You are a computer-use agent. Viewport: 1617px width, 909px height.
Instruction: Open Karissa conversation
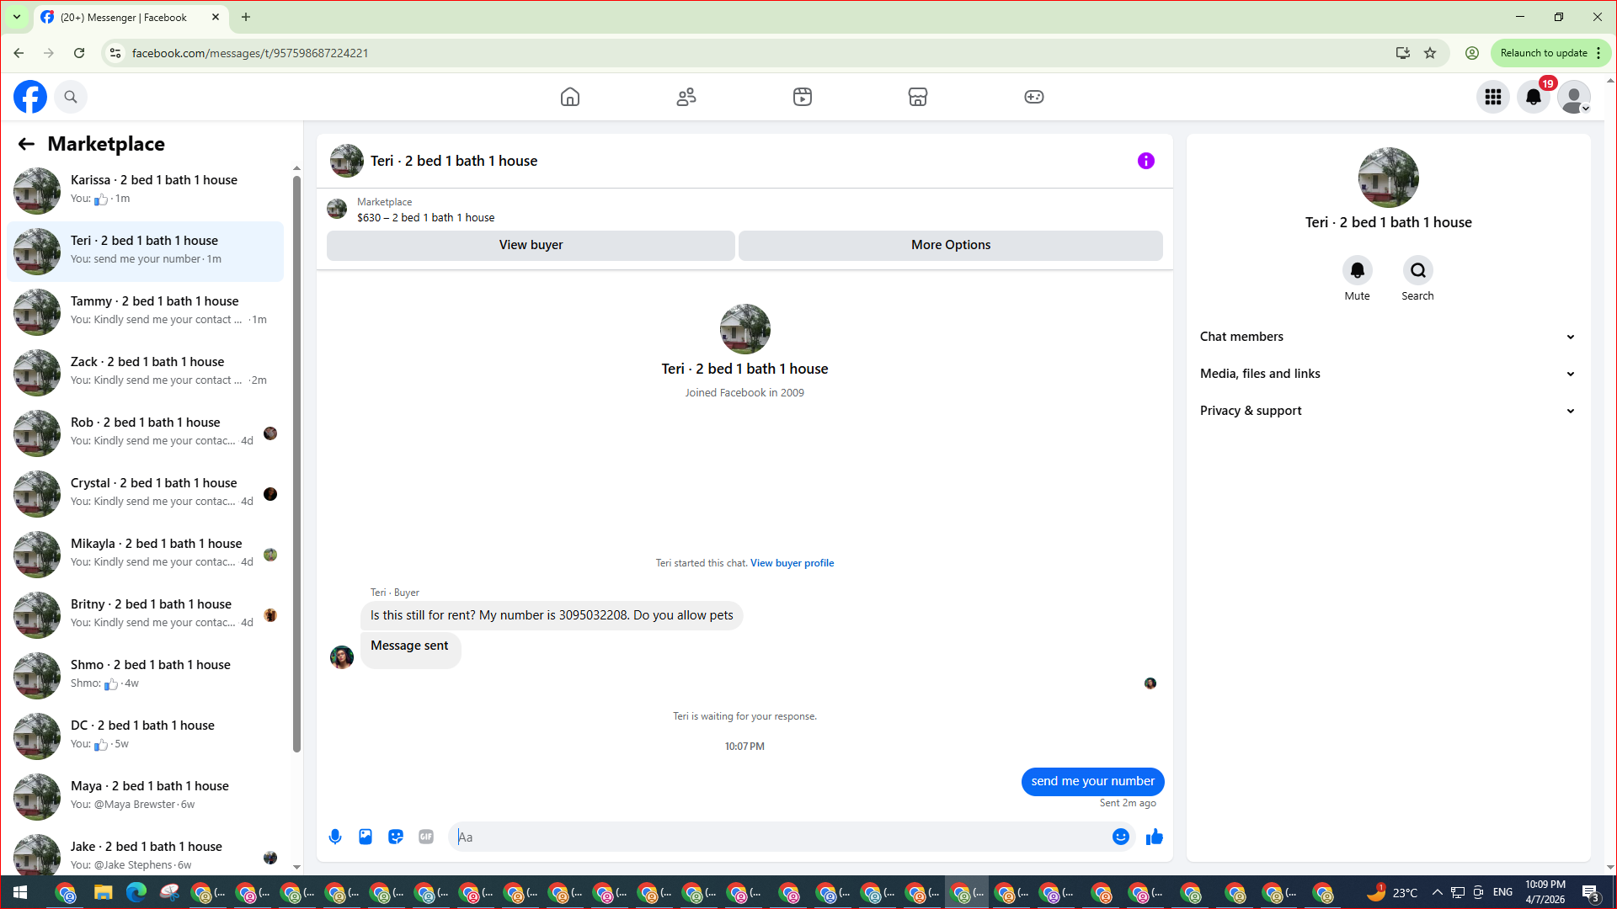click(x=145, y=190)
